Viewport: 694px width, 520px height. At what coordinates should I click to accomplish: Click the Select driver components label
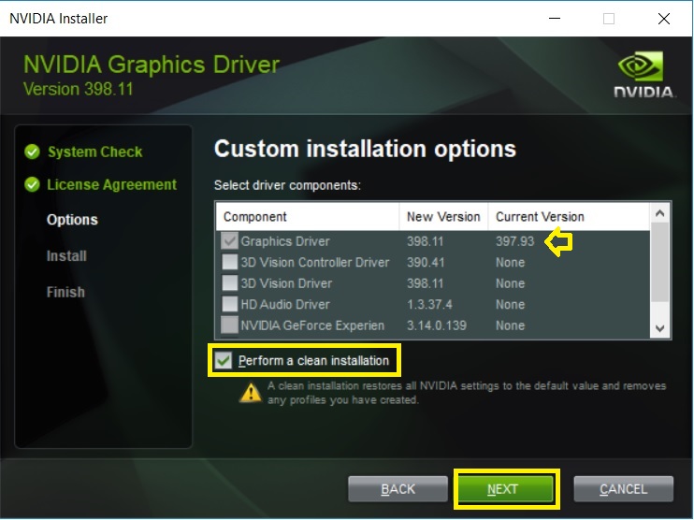(x=287, y=185)
